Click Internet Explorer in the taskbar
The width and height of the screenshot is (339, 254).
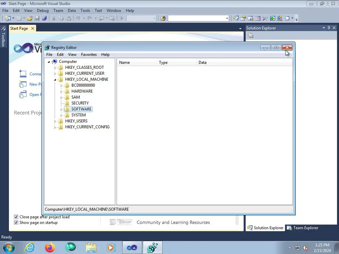[29, 247]
